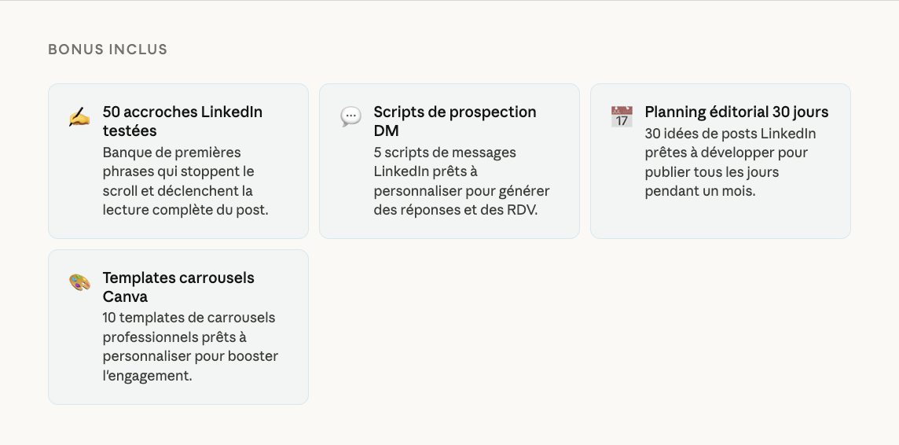The image size is (899, 445).
Task: Click the writing hand emoji icon
Action: 79,117
